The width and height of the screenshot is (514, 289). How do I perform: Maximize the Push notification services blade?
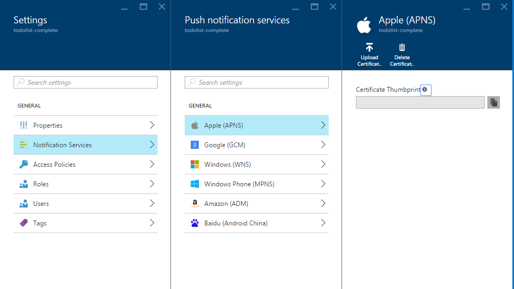315,7
